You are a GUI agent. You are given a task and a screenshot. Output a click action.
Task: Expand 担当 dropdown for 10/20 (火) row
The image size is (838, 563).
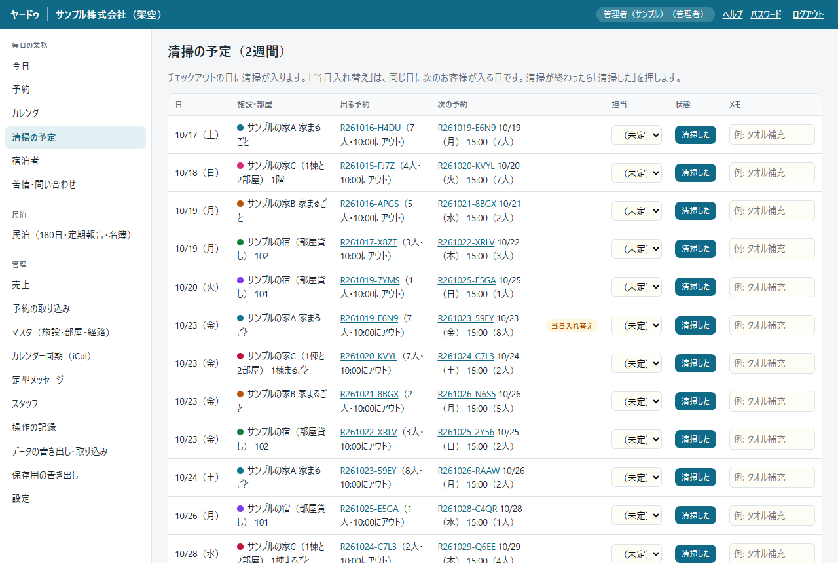click(x=636, y=287)
